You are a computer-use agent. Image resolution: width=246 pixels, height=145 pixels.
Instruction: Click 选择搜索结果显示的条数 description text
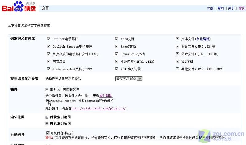coord(63,79)
